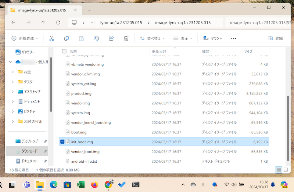The image size is (294, 192).
Task: Click the Rename icon in toolbar
Action: [96, 38]
